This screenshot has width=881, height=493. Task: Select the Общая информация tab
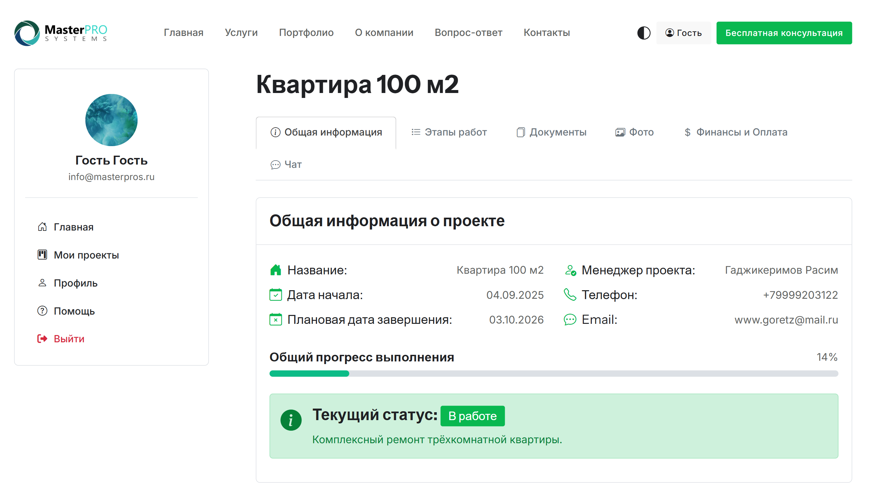pos(326,132)
